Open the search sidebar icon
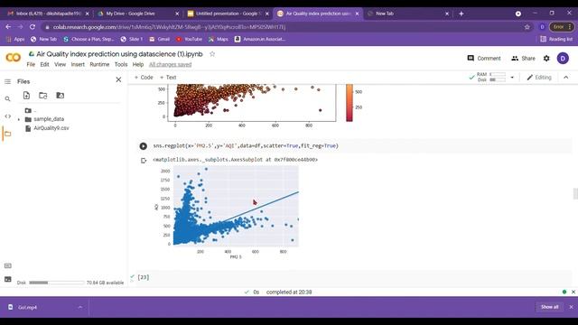This screenshot has width=578, height=325. click(7, 98)
